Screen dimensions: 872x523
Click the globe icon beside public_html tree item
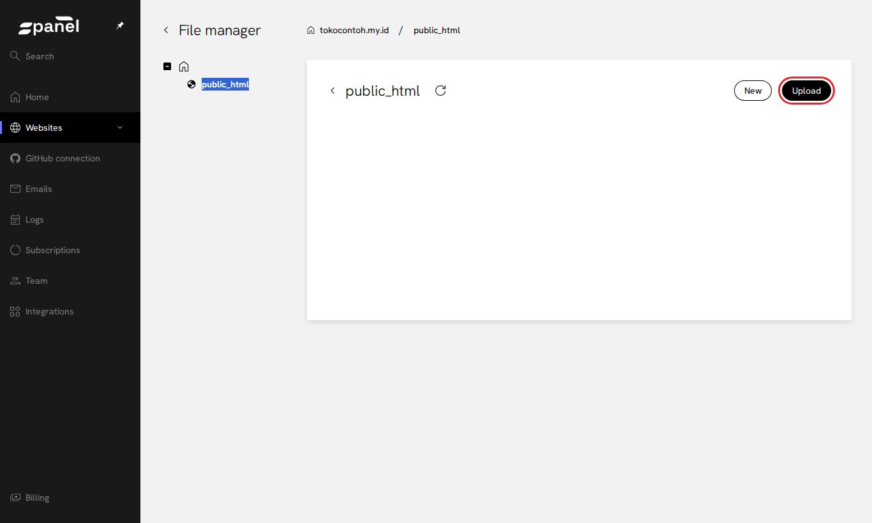[x=192, y=84]
